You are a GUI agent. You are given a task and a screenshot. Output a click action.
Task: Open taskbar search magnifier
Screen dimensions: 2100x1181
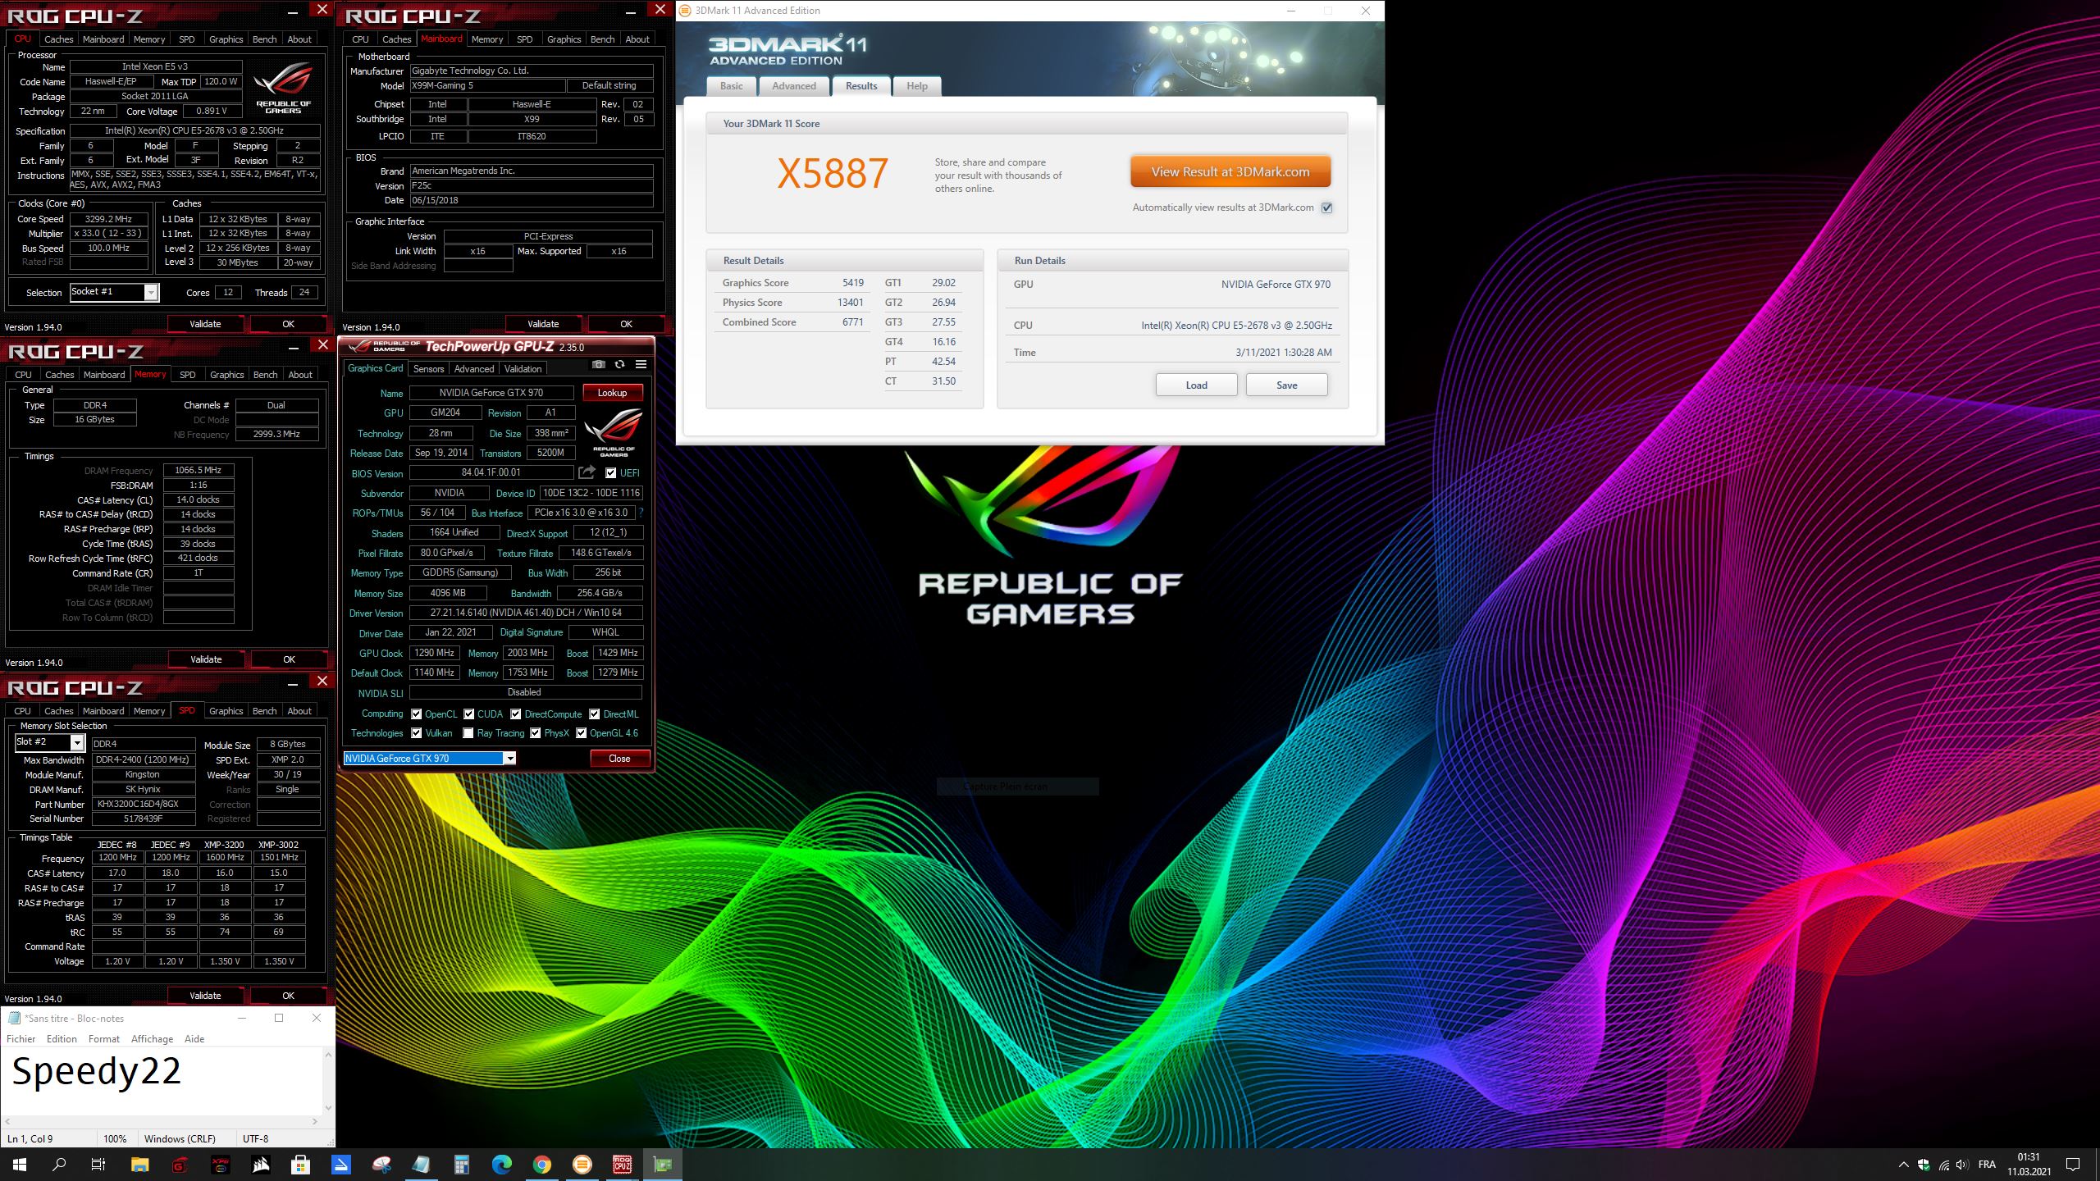(59, 1165)
